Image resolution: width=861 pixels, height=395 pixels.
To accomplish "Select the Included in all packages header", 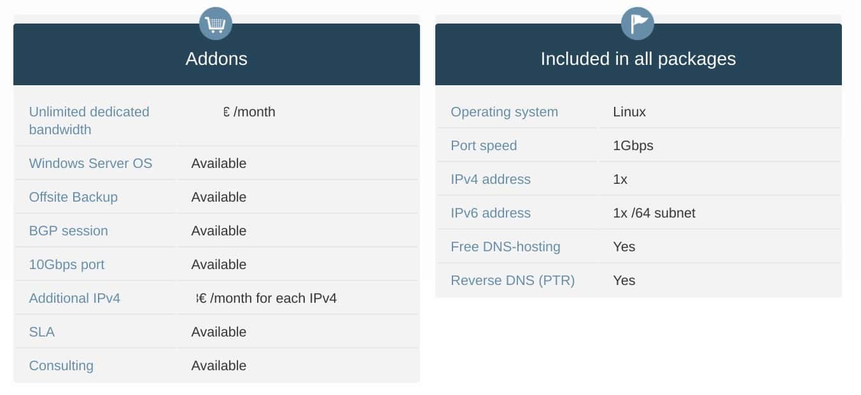I will pos(638,59).
